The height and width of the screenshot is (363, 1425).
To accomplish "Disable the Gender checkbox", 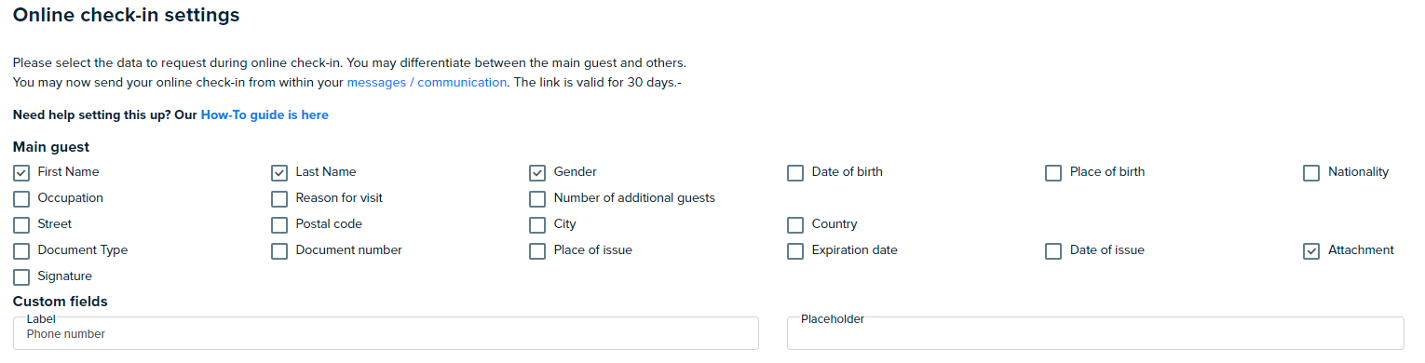I will (537, 172).
